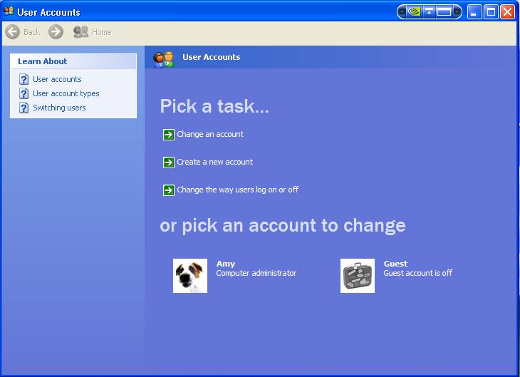
Task: Click the help icon beside User accounts
Action: [24, 79]
